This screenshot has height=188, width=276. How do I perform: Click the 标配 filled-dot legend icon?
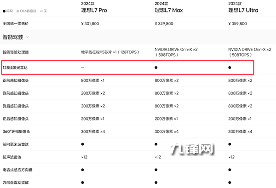(x=5, y=10)
